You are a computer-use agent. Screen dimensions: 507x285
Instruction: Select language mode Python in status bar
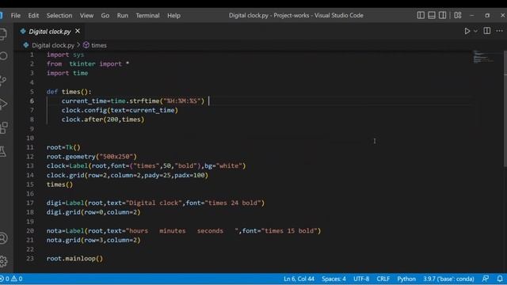[406, 279]
